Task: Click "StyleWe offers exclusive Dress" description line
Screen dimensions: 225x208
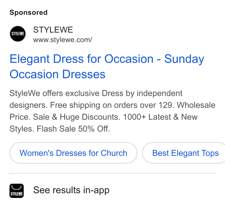Action: (x=66, y=93)
